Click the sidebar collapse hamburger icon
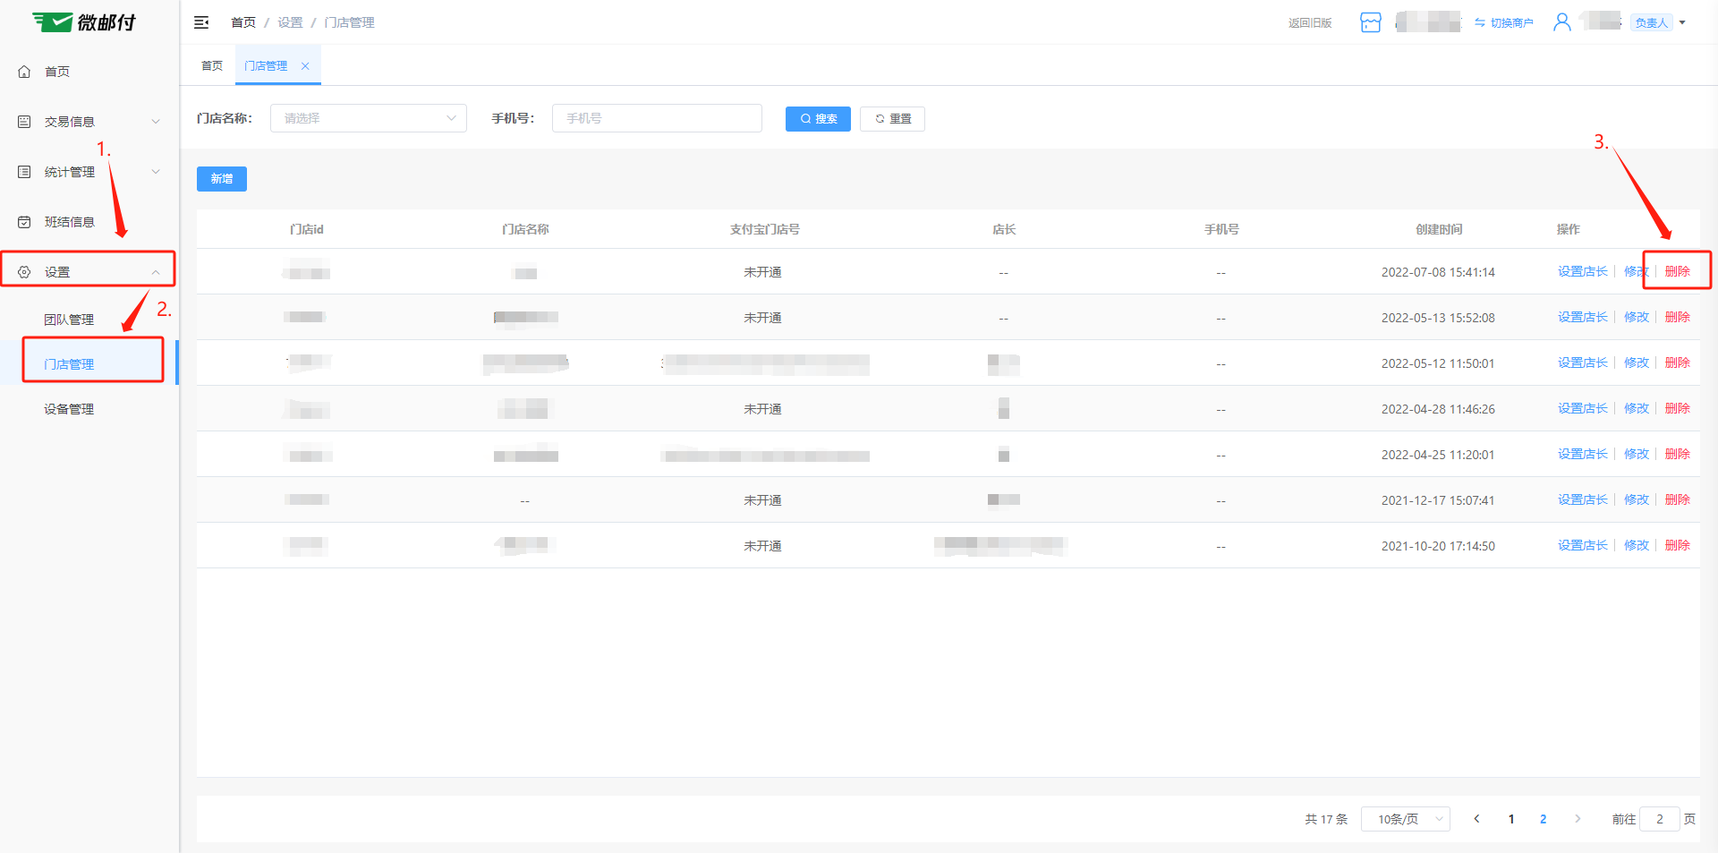Screen dimensions: 1718x853 coord(201,22)
